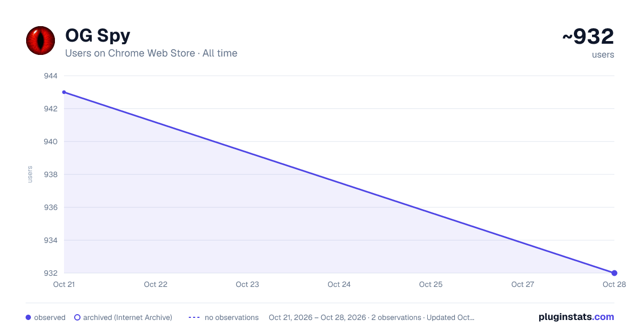Click the Oct 28 data point on chart
This screenshot has height=336, width=640.
click(614, 273)
